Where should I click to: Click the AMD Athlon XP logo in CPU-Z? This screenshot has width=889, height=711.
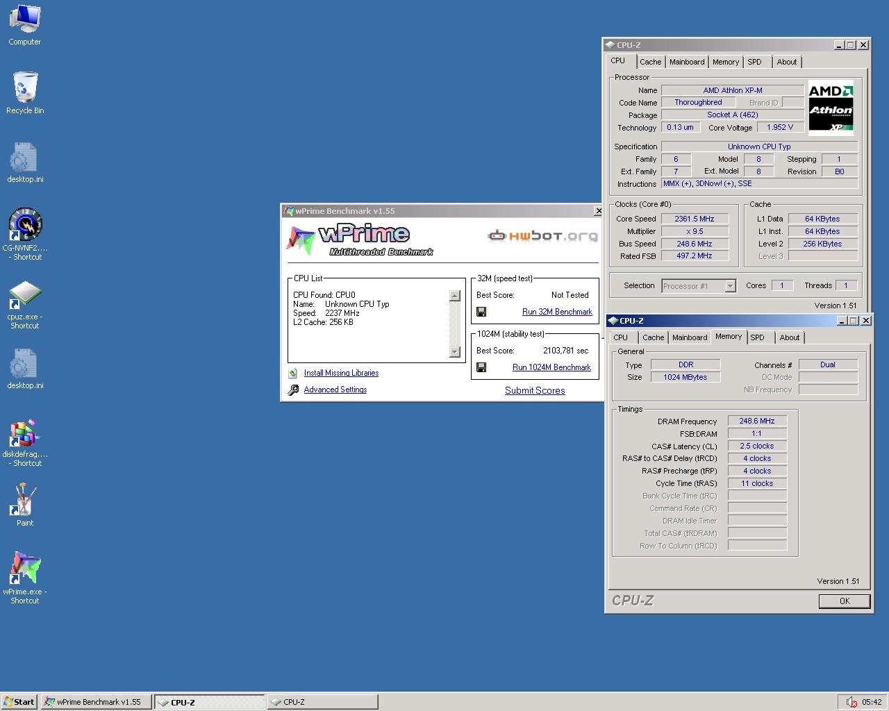(x=831, y=108)
